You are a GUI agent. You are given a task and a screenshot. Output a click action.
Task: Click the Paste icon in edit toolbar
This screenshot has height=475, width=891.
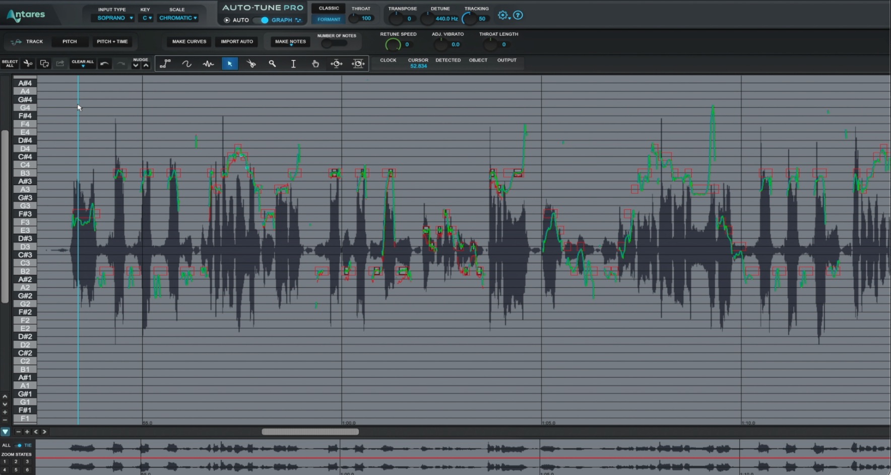tap(60, 64)
